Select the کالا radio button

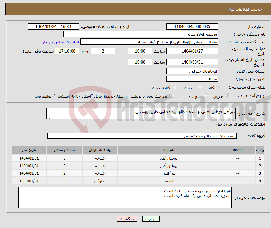click(219, 87)
